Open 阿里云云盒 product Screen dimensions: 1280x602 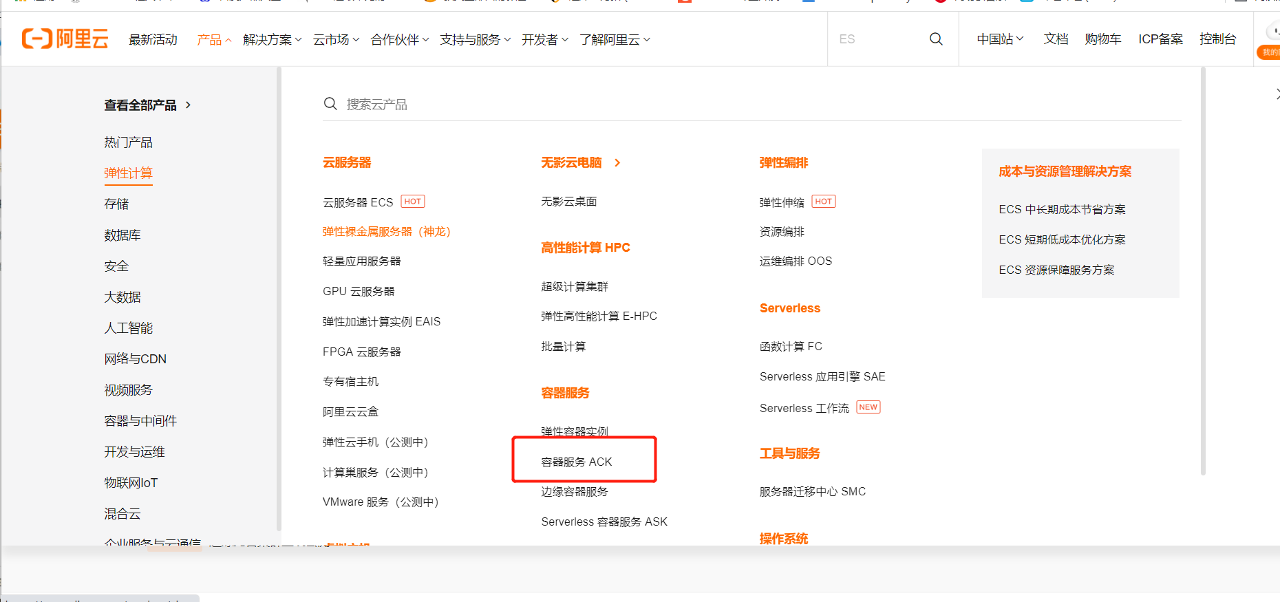(350, 412)
